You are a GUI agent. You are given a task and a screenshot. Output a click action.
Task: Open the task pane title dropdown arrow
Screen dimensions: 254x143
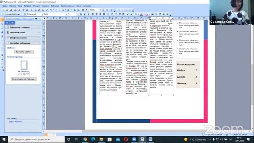point(36,19)
